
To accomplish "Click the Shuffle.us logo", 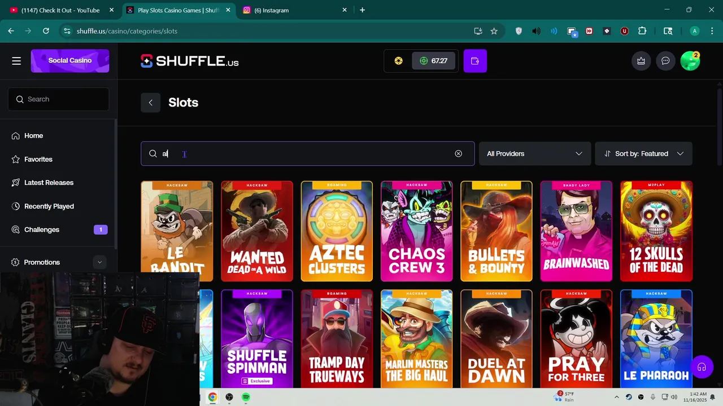I will point(190,61).
